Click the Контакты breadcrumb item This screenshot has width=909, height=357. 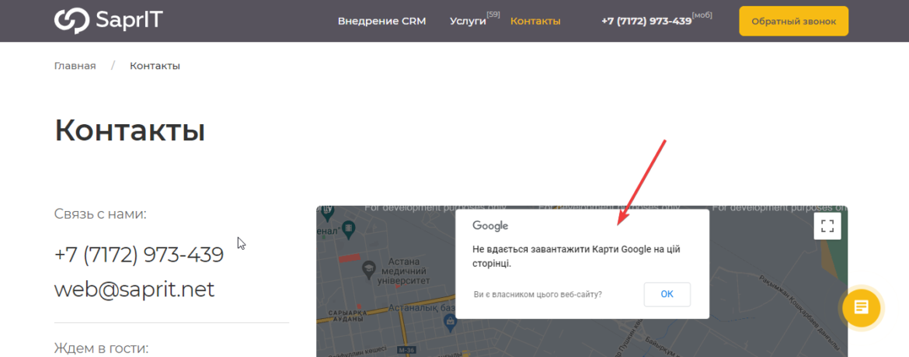coord(155,66)
